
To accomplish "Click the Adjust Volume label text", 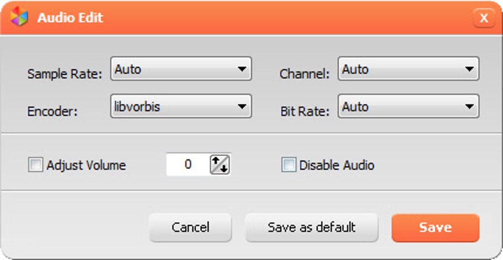I will pos(86,165).
